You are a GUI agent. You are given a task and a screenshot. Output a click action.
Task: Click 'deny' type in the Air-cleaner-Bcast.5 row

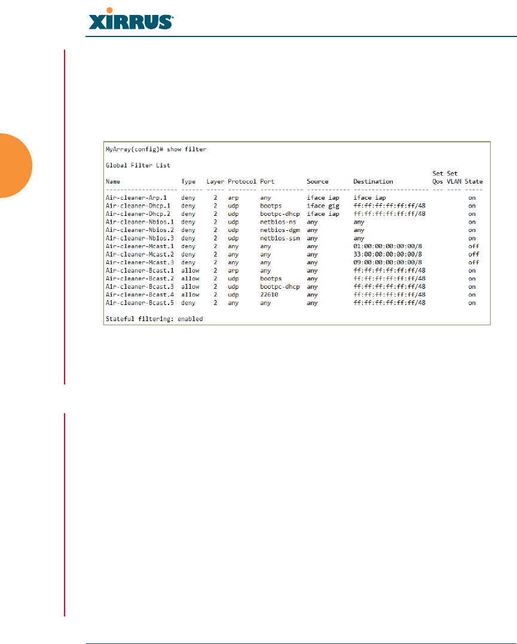(188, 303)
